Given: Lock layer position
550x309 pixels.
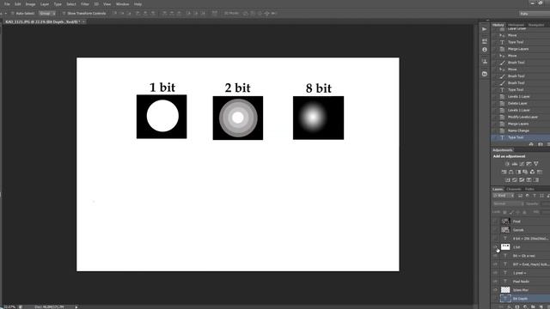Looking at the screenshot, I should pos(518,212).
